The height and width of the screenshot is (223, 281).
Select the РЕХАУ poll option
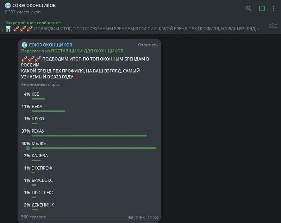[89, 133]
